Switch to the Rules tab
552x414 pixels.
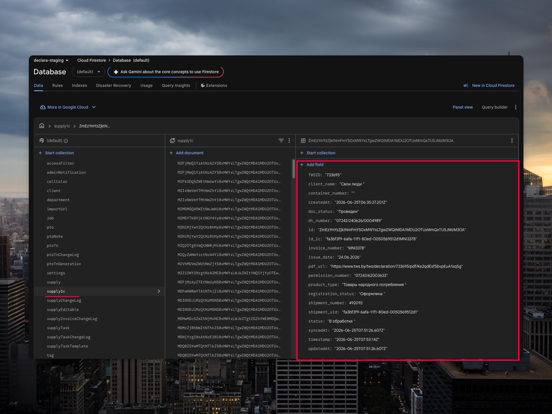[58, 86]
